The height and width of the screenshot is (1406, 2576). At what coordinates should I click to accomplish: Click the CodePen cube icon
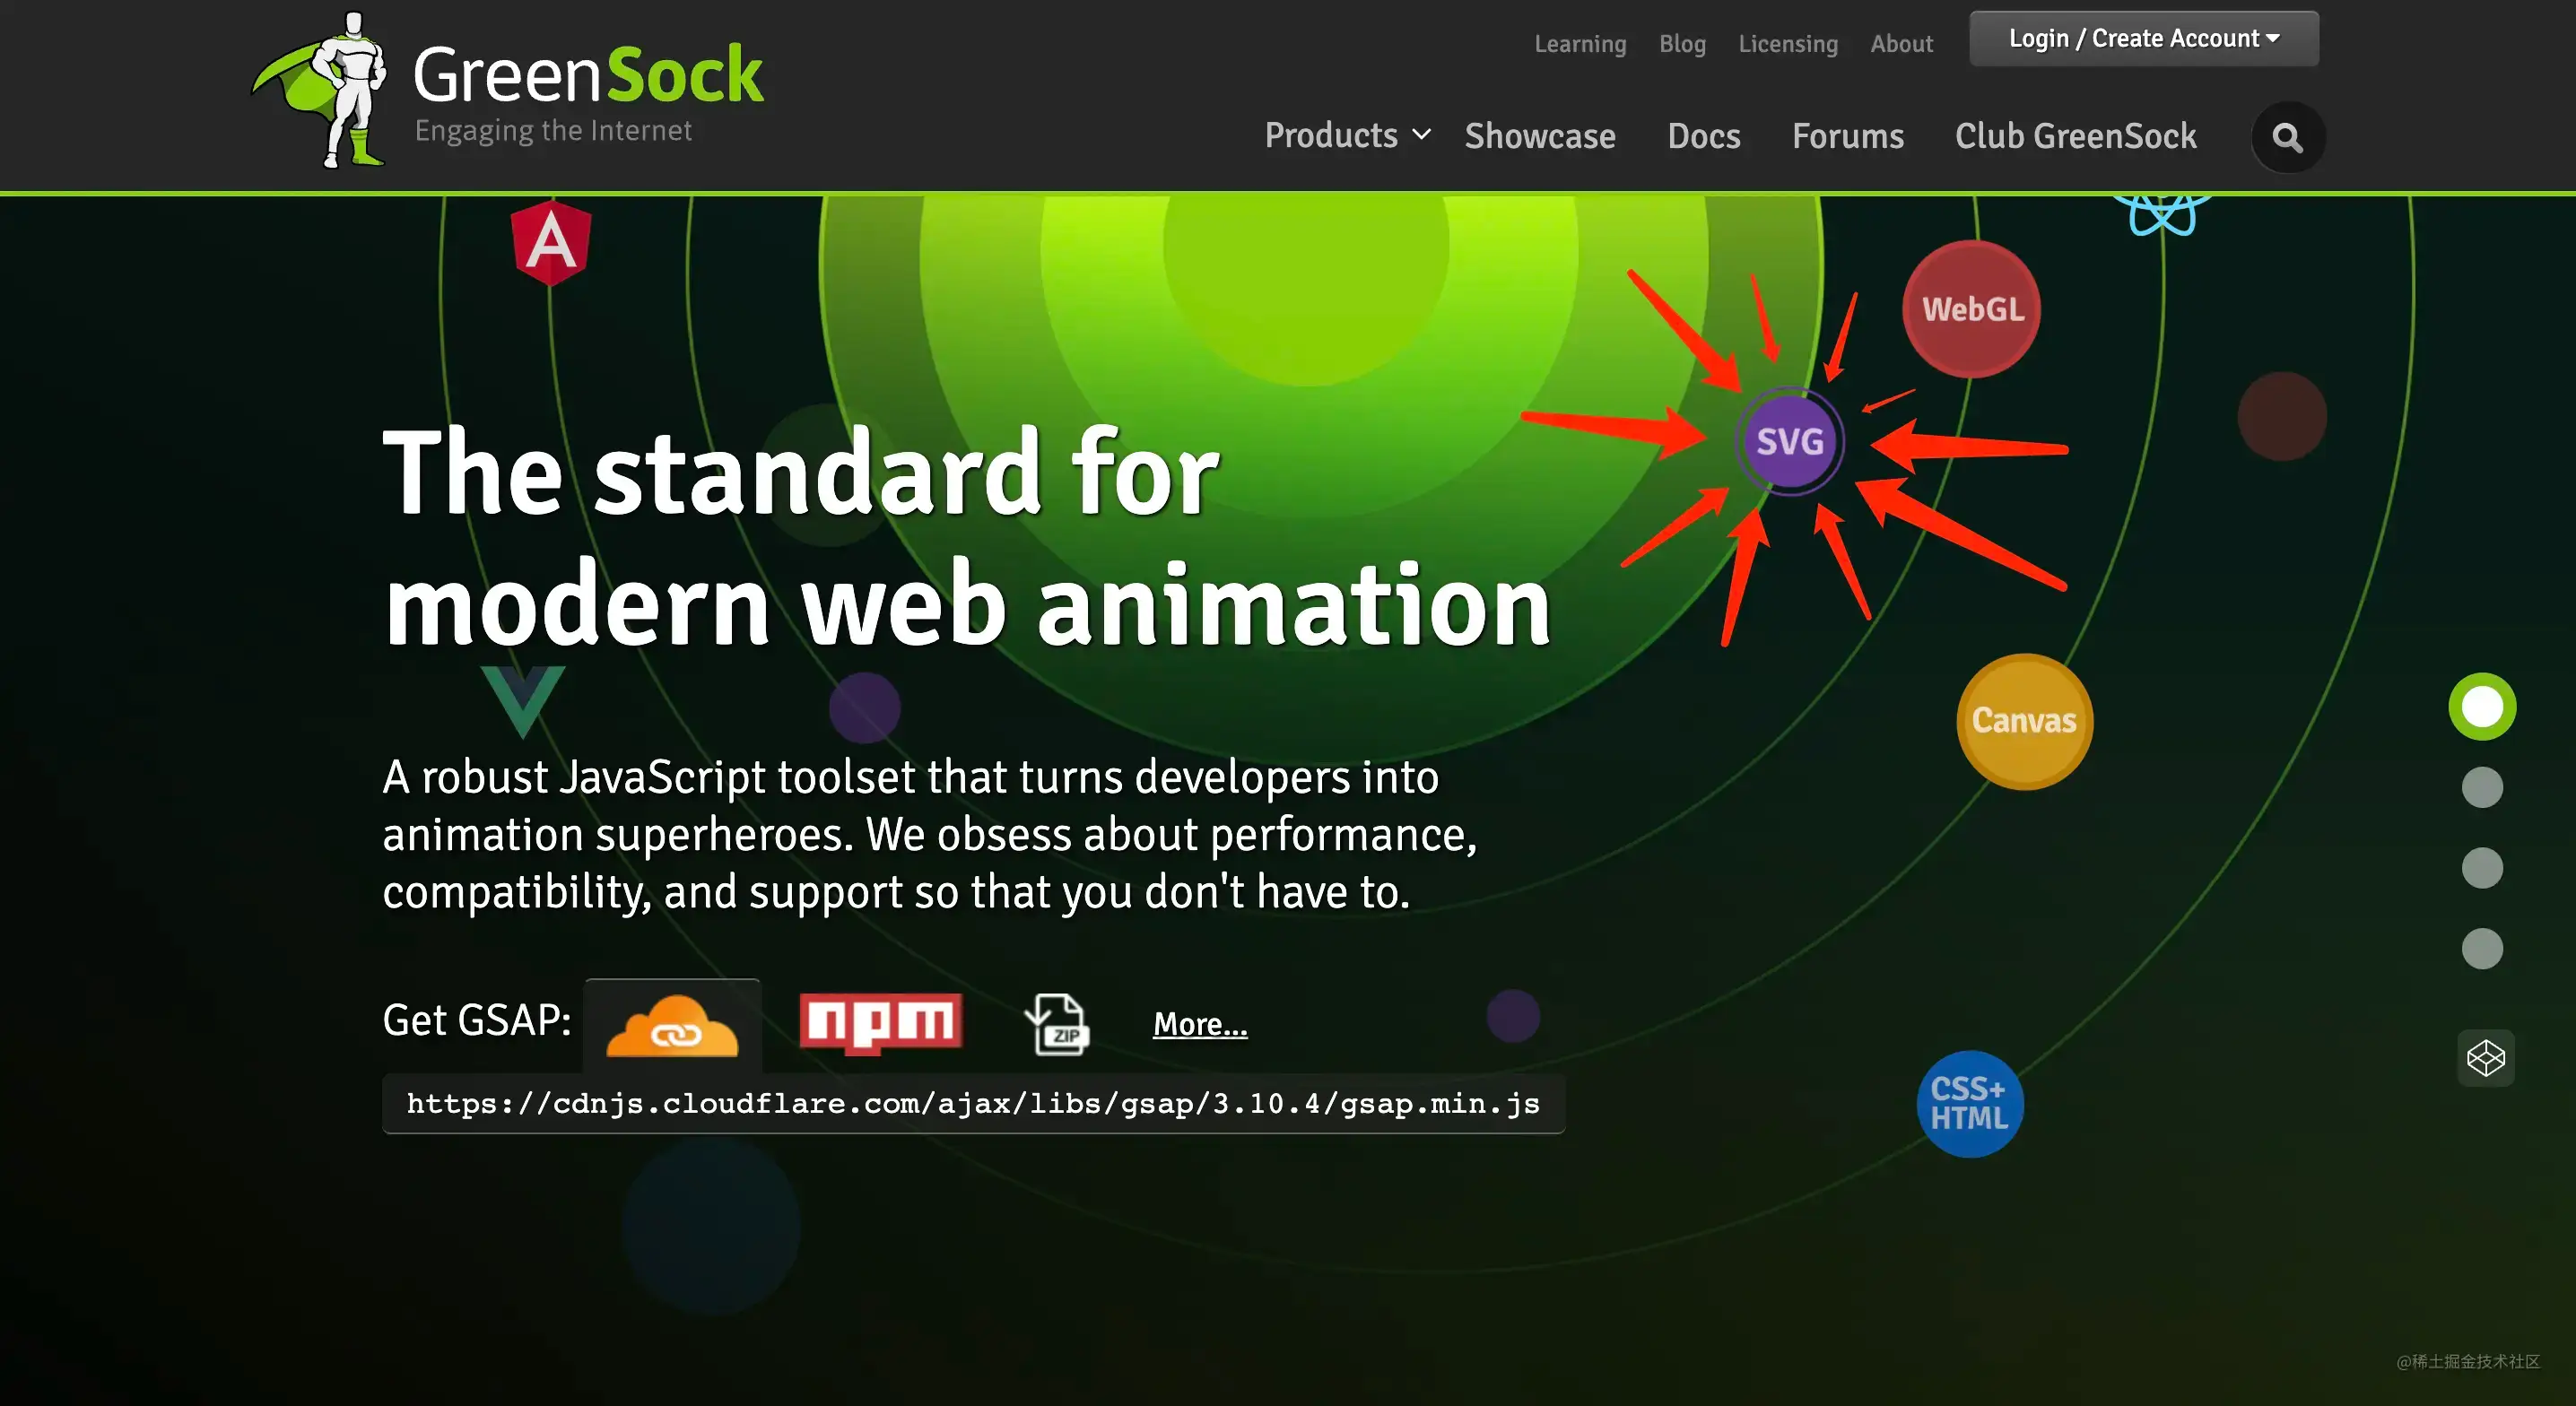point(2485,1058)
